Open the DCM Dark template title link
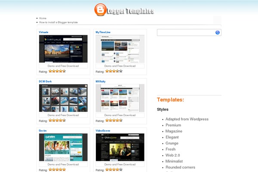Screen dimensions: 258x172 click(x=45, y=81)
